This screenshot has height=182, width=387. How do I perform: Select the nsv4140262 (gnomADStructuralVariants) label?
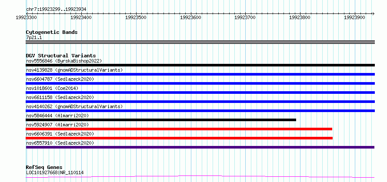tap(74, 106)
